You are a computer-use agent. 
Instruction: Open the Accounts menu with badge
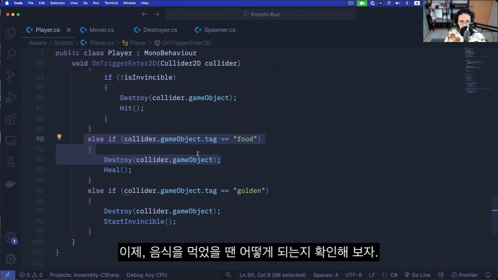click(x=11, y=238)
